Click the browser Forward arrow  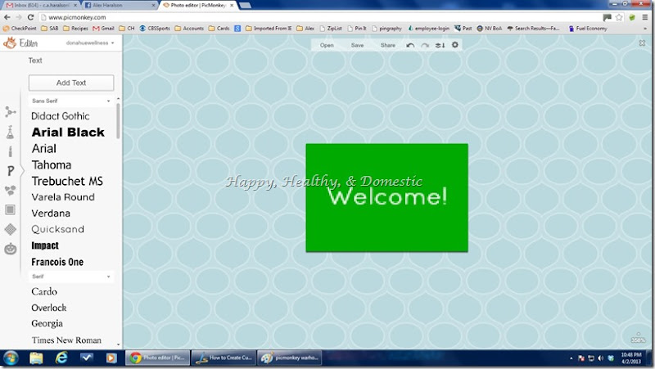[19, 17]
